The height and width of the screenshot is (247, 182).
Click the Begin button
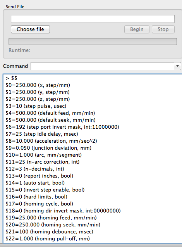137,29
